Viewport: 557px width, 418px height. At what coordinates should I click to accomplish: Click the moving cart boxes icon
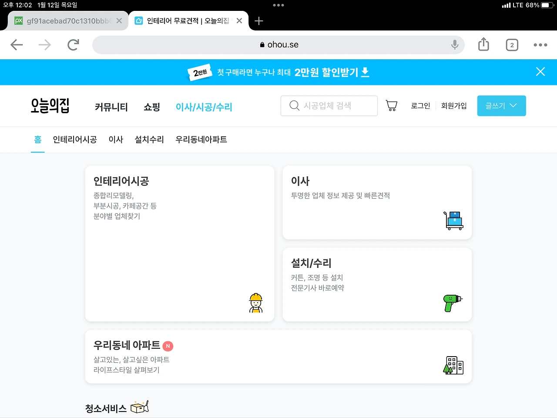click(x=453, y=221)
